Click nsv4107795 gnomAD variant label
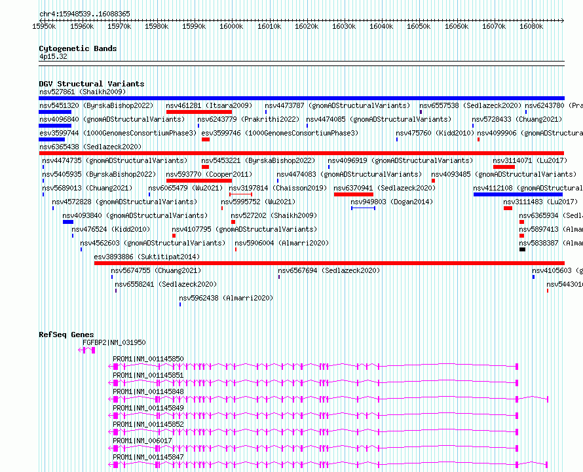Image resolution: width=583 pixels, height=472 pixels. (x=244, y=229)
